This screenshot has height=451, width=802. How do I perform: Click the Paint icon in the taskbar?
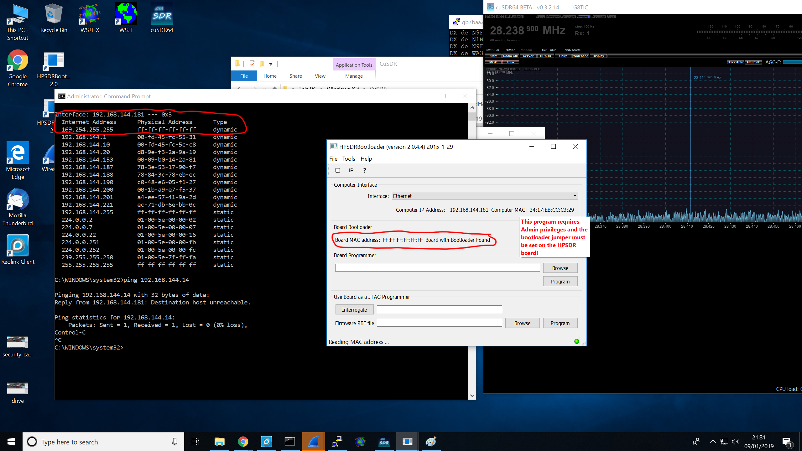(x=431, y=442)
